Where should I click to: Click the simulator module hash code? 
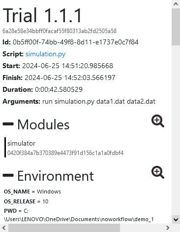tap(65, 153)
